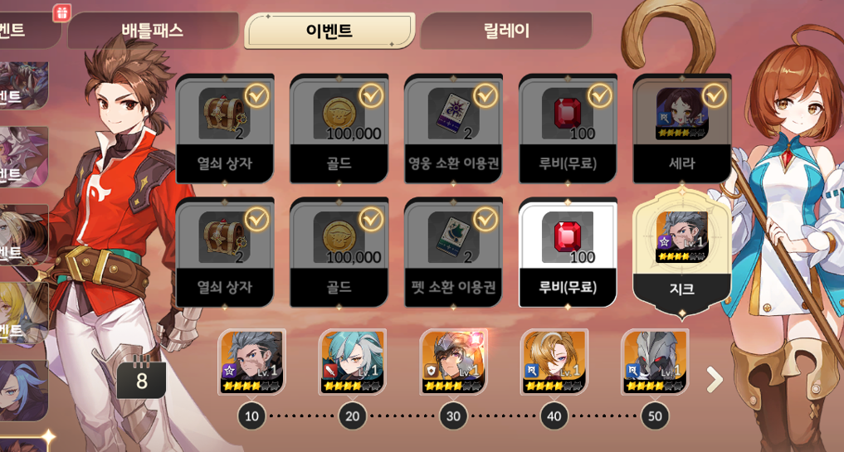The height and width of the screenshot is (452, 844).
Task: Click the bottom-row 골드 100,000 coin reward
Action: (339, 254)
